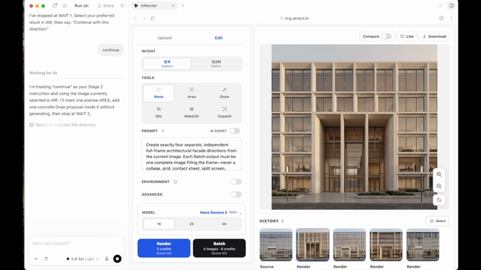
Task: Open a new browser tab
Action: 183,5
